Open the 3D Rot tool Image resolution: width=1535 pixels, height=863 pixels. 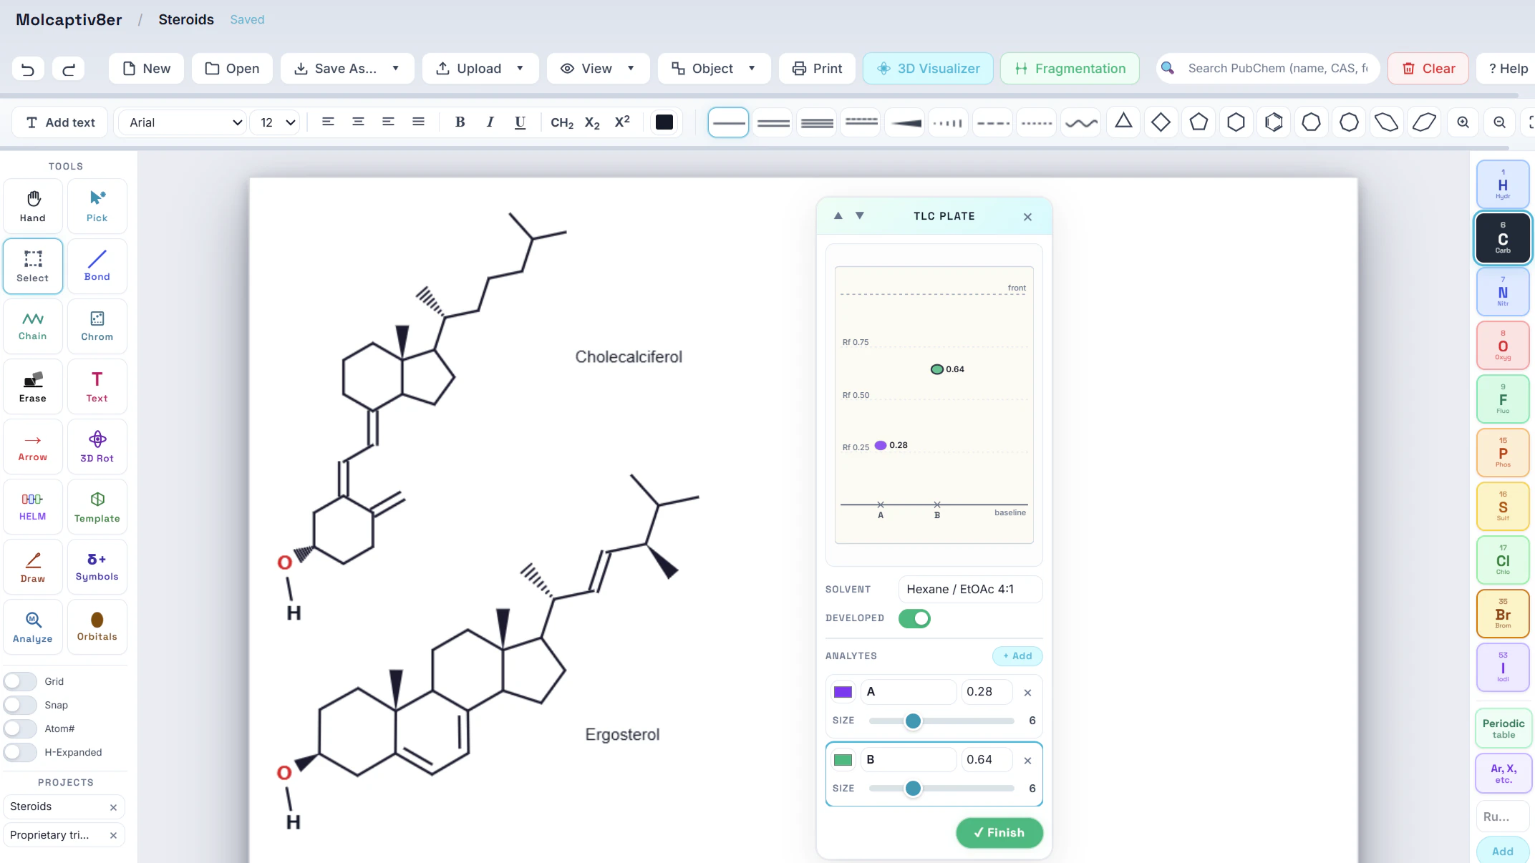point(97,447)
